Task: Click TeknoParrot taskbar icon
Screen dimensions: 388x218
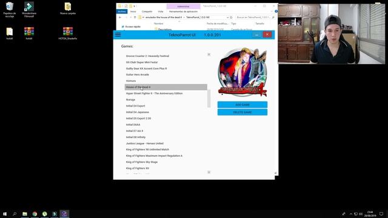Action: point(64,214)
